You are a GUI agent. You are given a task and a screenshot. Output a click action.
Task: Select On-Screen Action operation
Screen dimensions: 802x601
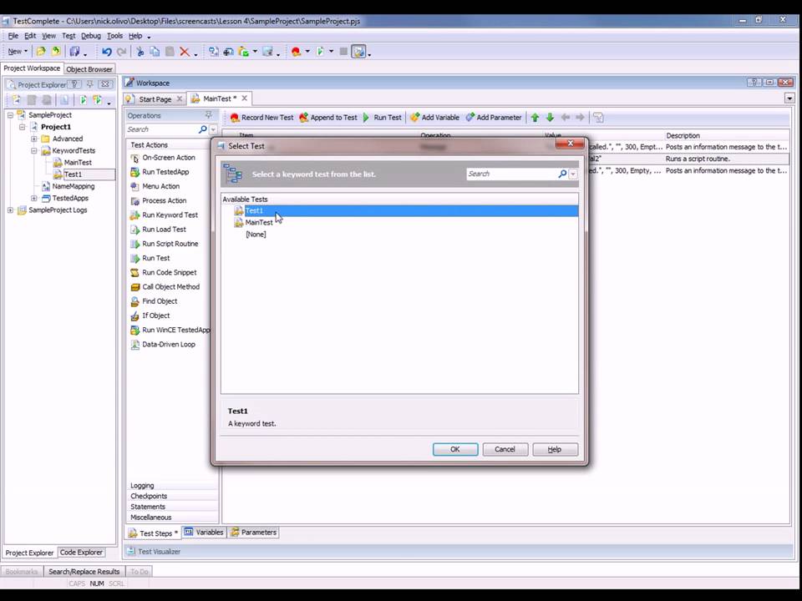[163, 158]
